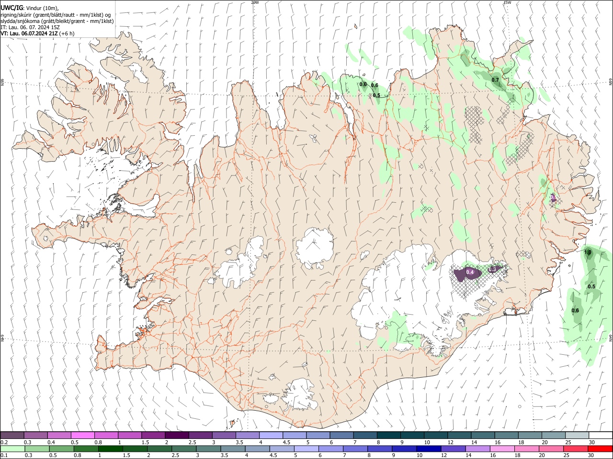Click the '0.1' label in bottom legend row
This screenshot has height=459, width=613.
click(x=4, y=456)
